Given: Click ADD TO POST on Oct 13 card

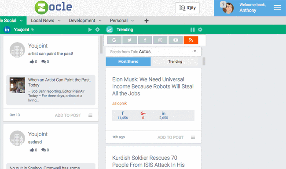Looking at the screenshot, I should [x=68, y=115].
